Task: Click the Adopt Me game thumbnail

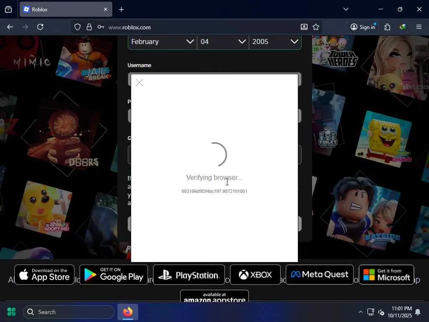Action: 44,209
